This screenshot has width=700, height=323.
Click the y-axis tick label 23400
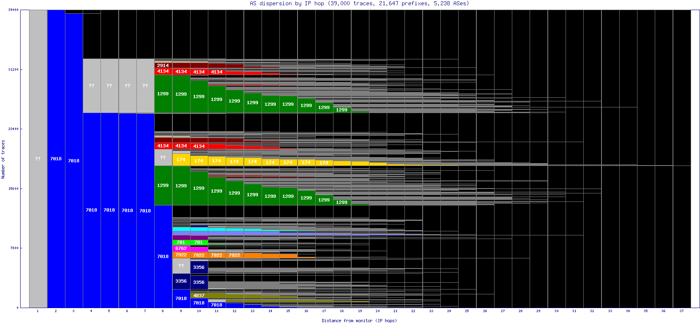point(13,129)
